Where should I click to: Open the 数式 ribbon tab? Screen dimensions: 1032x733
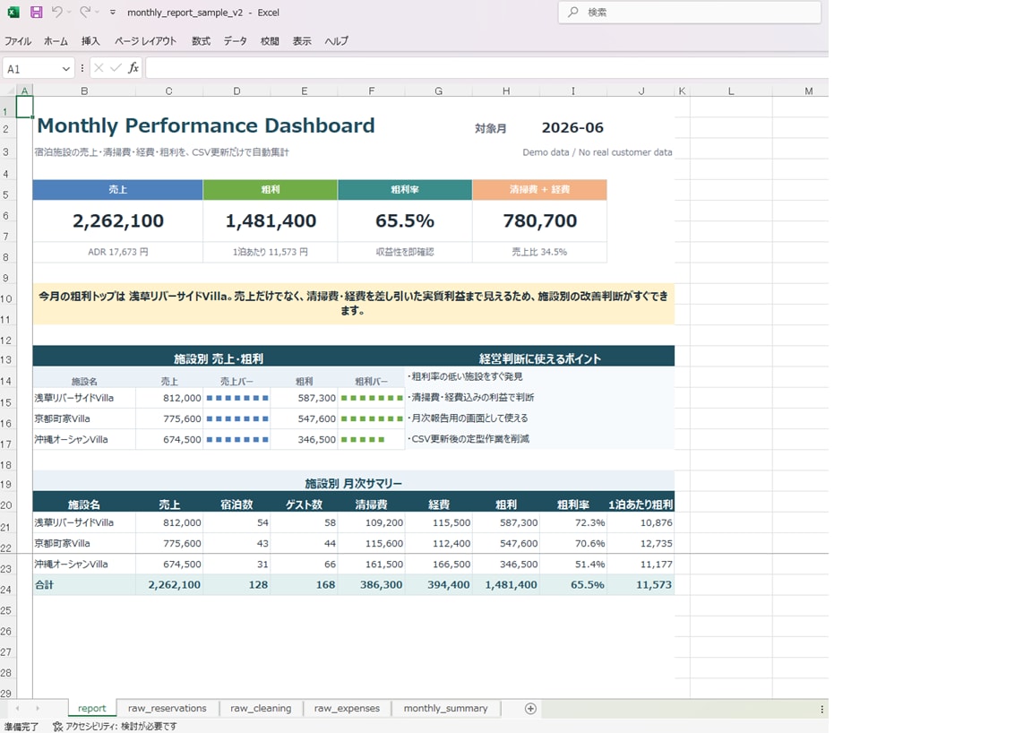pos(201,41)
